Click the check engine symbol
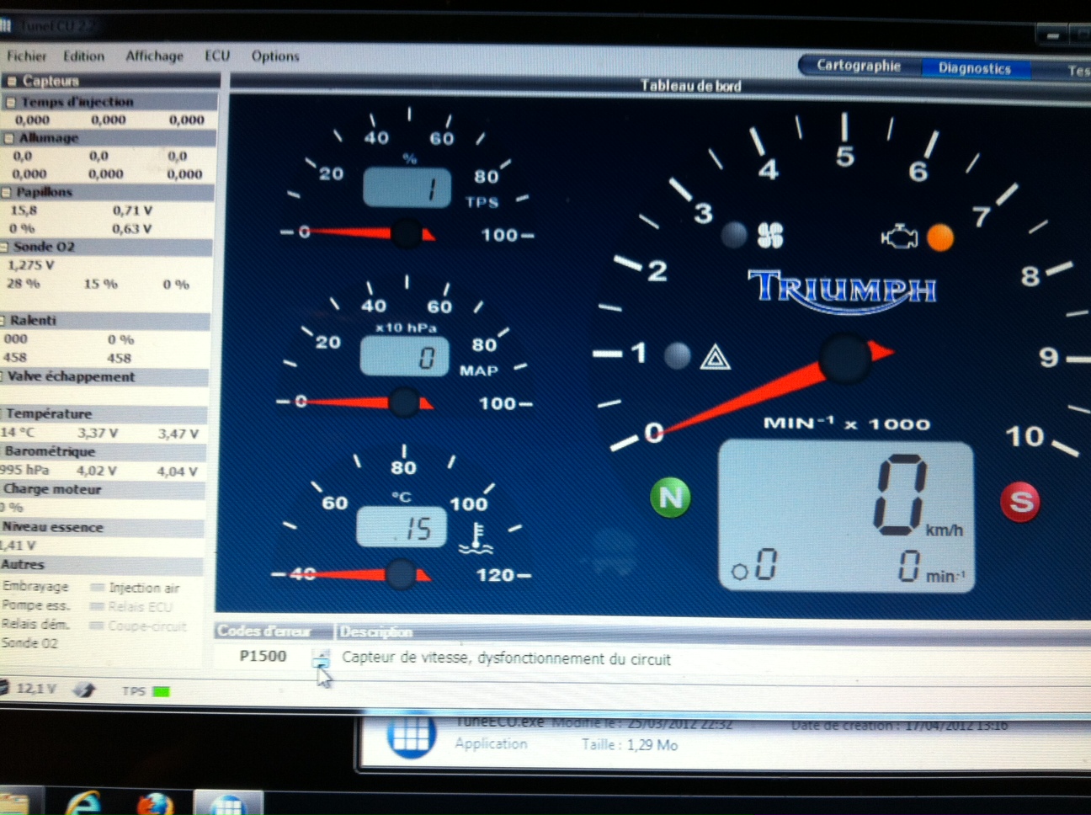 click(x=899, y=237)
